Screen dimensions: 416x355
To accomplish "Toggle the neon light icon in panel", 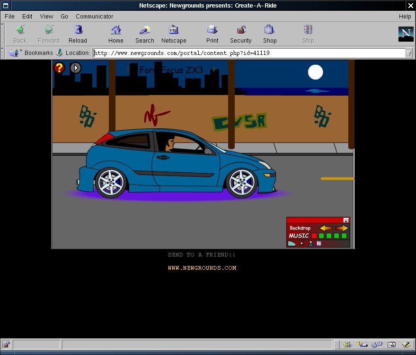I will 301,243.
